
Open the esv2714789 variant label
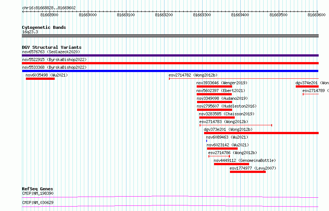(316, 91)
